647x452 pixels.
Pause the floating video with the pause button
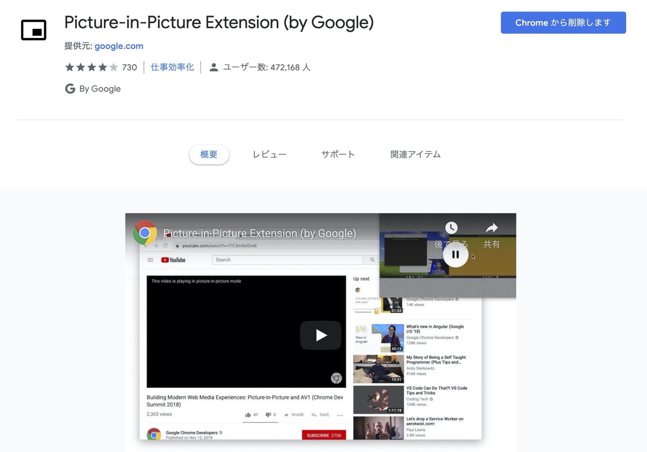point(455,254)
